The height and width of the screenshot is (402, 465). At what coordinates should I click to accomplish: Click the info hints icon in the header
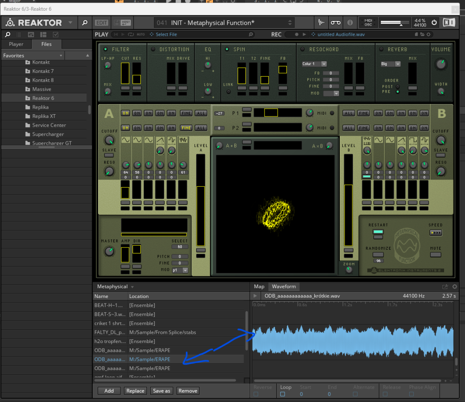(x=350, y=22)
